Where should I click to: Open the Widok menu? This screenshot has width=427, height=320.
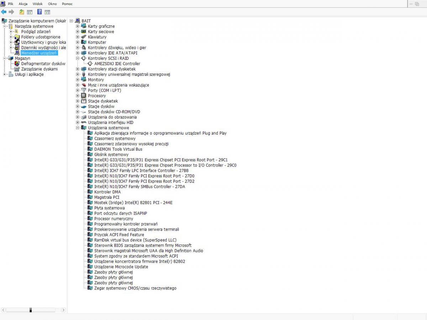[x=37, y=4]
